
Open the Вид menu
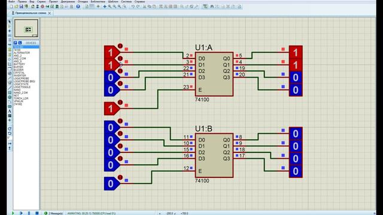pyautogui.click(x=32, y=1)
